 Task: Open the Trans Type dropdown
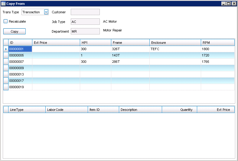(46, 12)
